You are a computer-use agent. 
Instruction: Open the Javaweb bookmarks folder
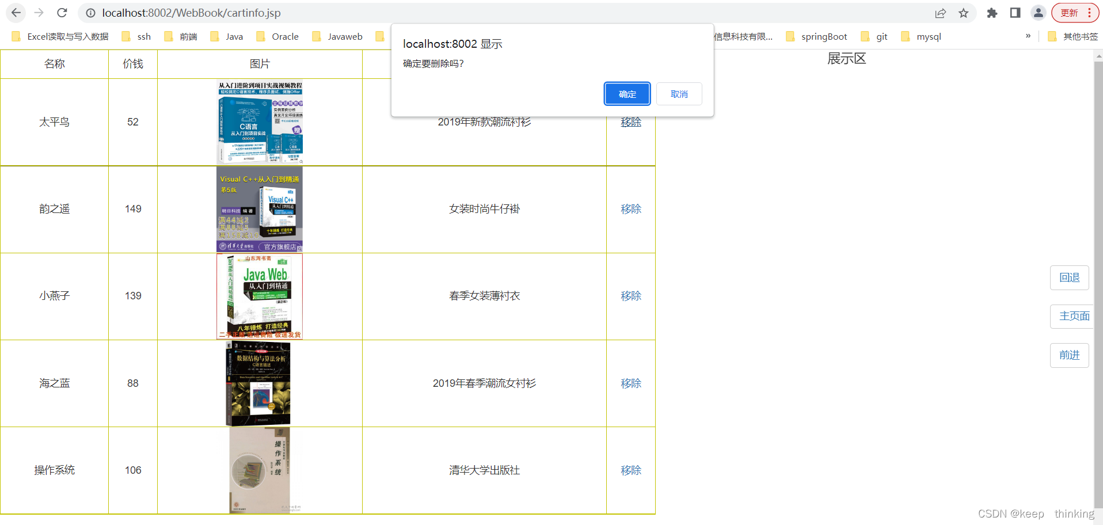coord(344,36)
